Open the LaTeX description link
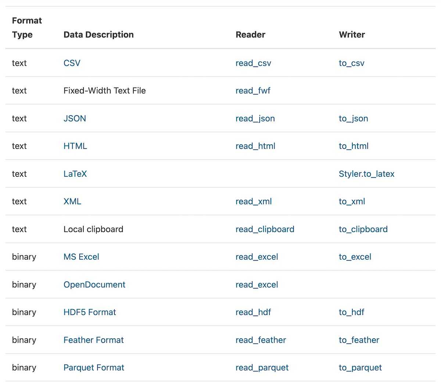 pos(75,174)
